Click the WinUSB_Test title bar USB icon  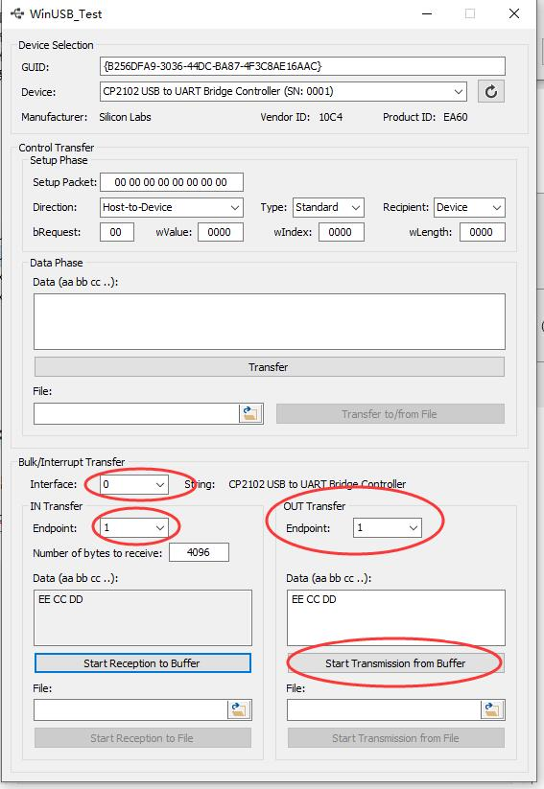click(17, 13)
